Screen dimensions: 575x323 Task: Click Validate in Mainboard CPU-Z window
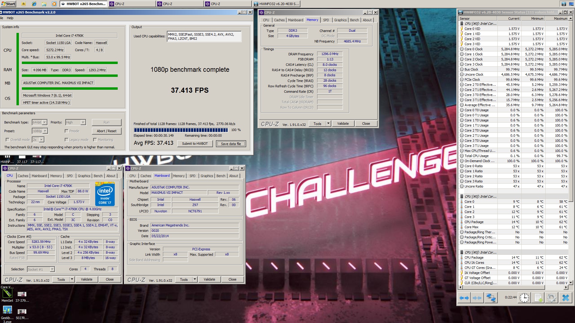209,279
